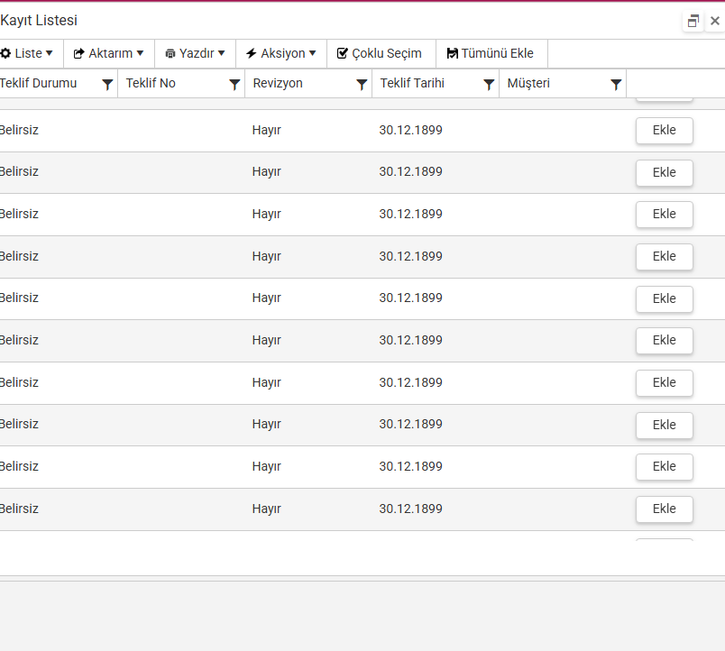Click Ekle button in the first full row
The image size is (725, 651).
tap(664, 131)
